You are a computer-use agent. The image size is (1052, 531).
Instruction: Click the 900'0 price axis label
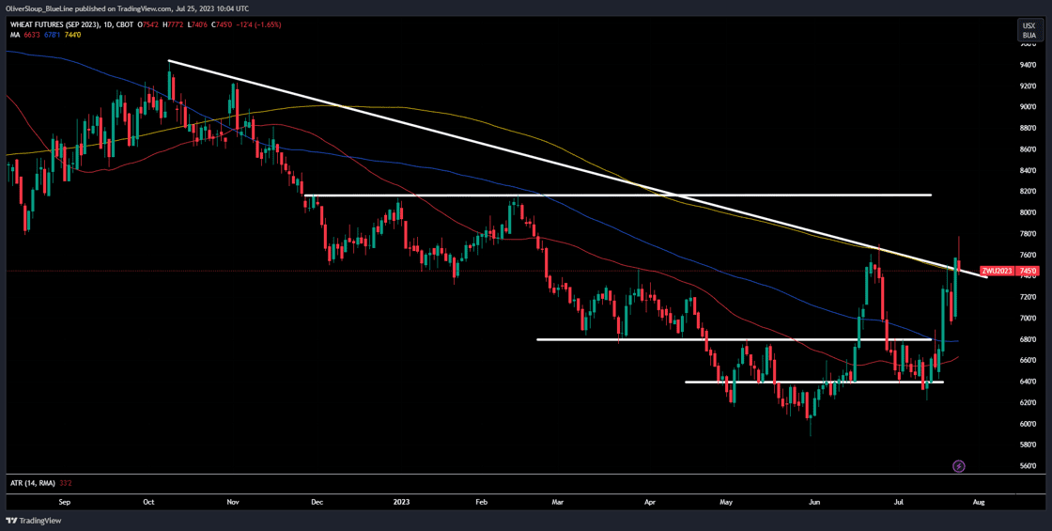(1029, 107)
